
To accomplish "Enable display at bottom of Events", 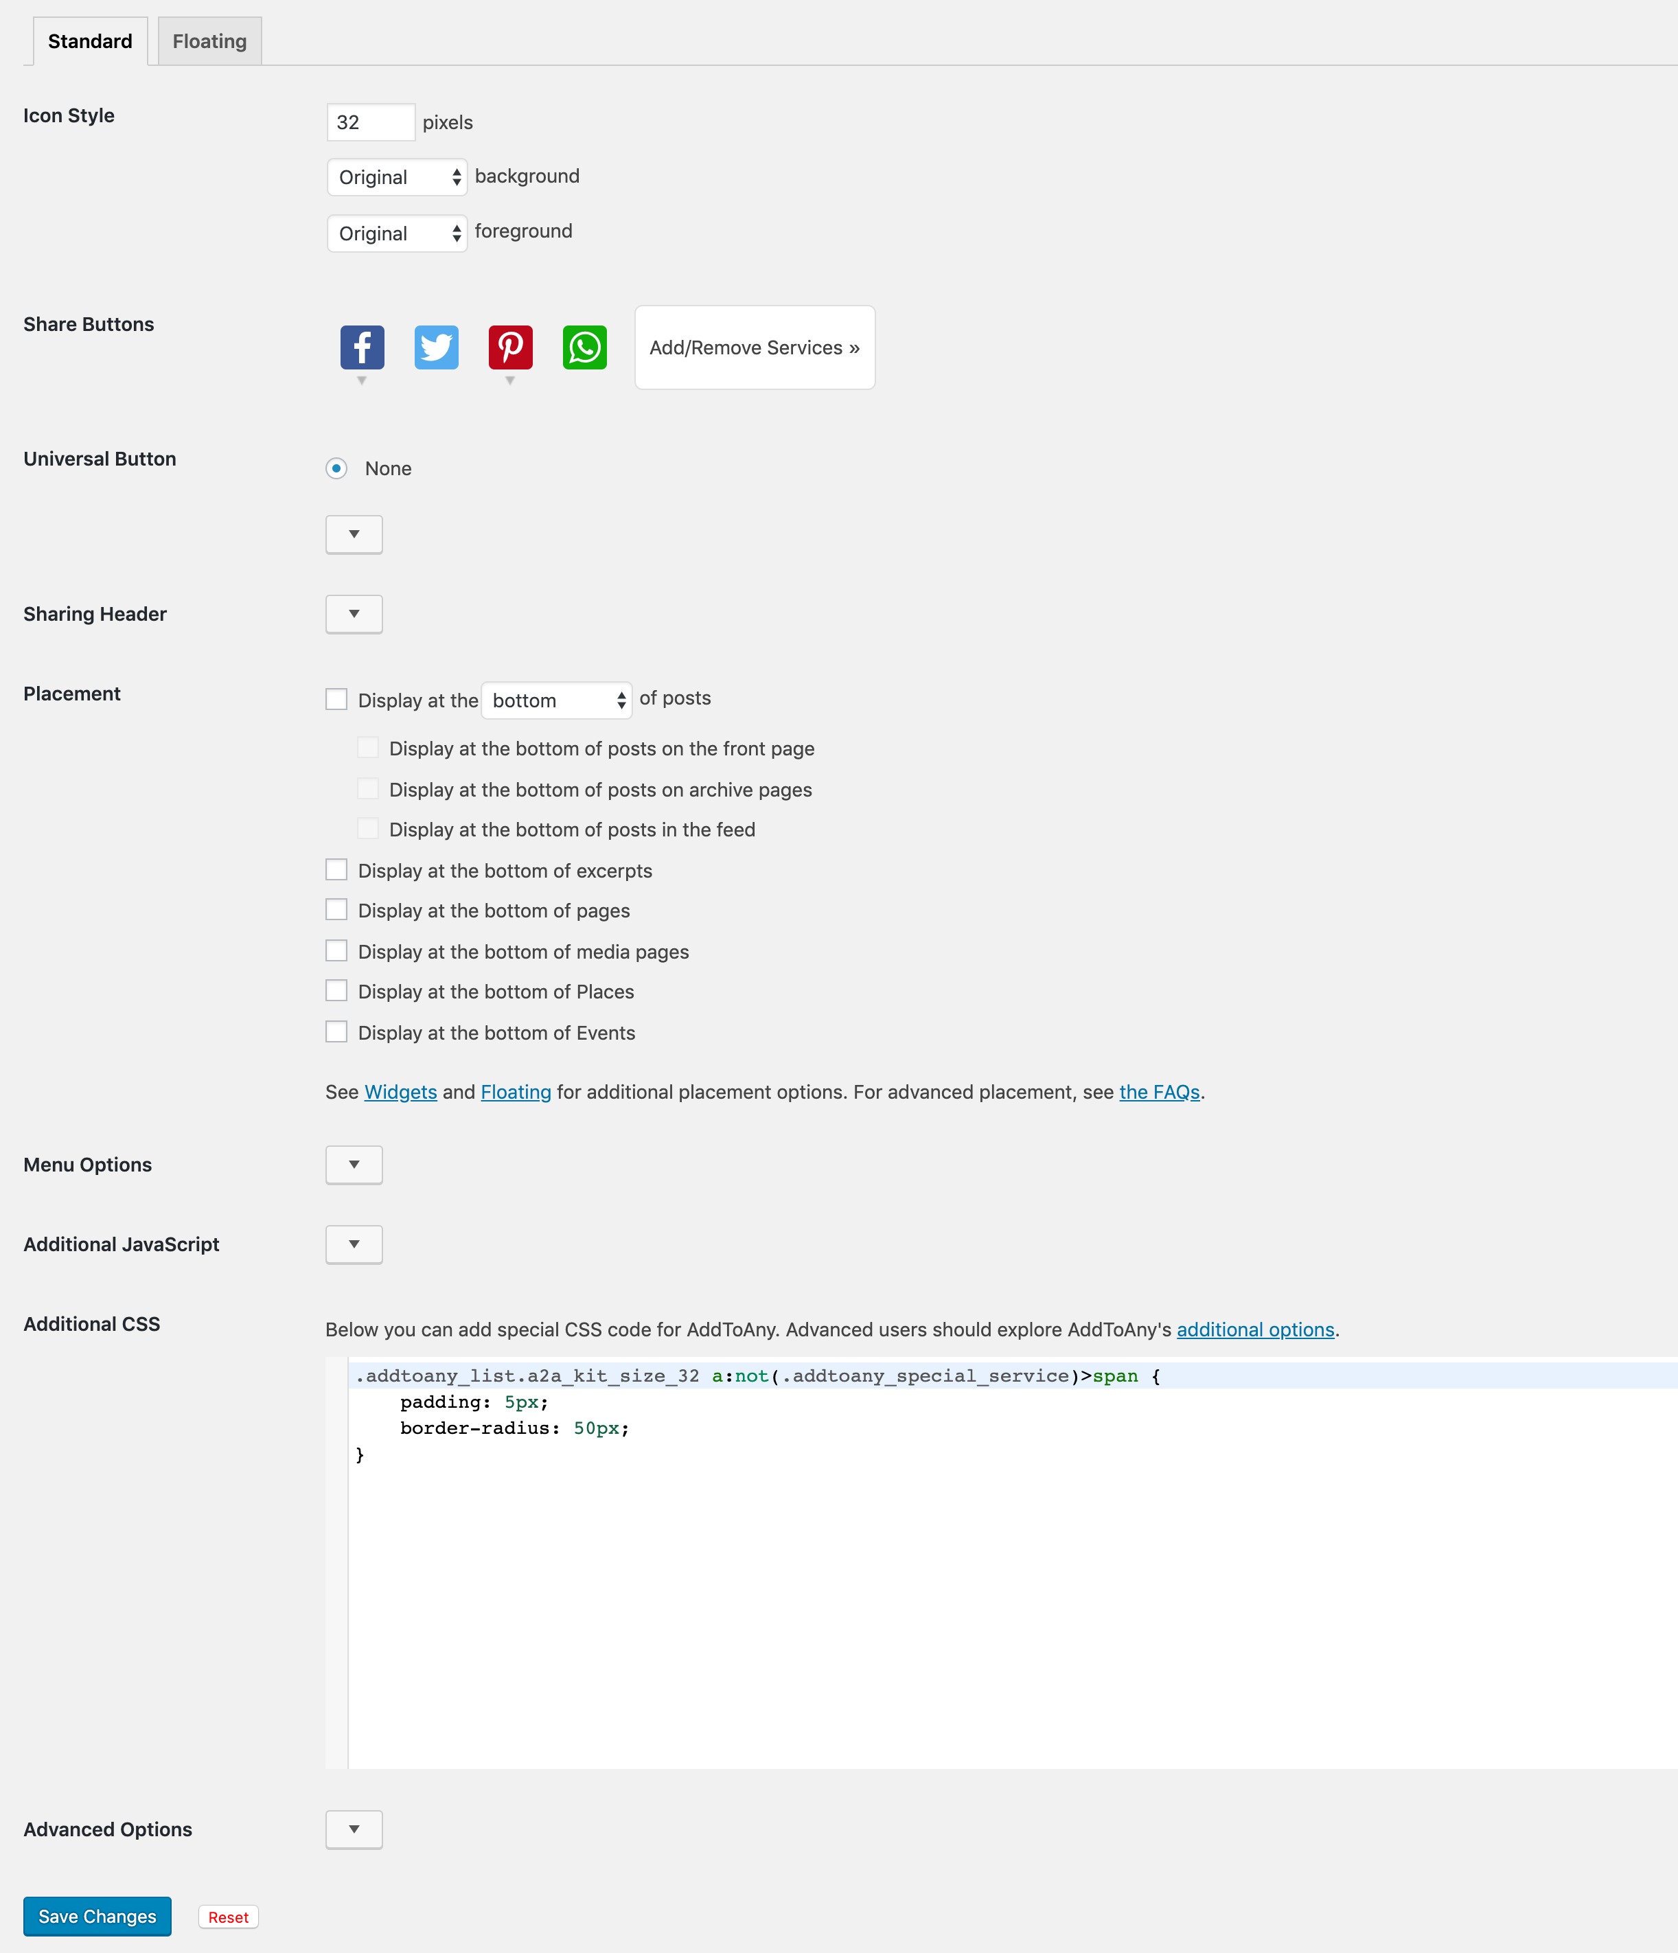I will click(336, 1032).
